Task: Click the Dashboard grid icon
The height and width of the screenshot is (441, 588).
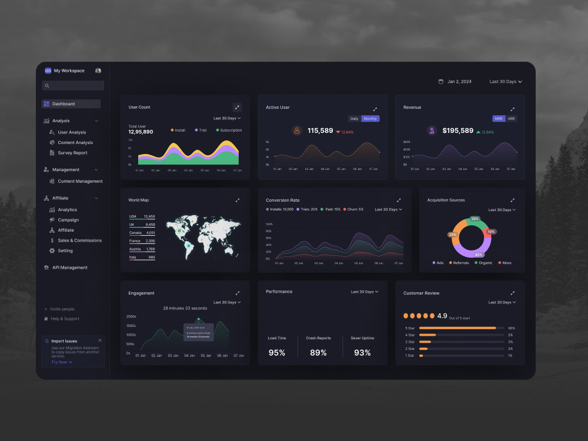Action: pyautogui.click(x=46, y=104)
